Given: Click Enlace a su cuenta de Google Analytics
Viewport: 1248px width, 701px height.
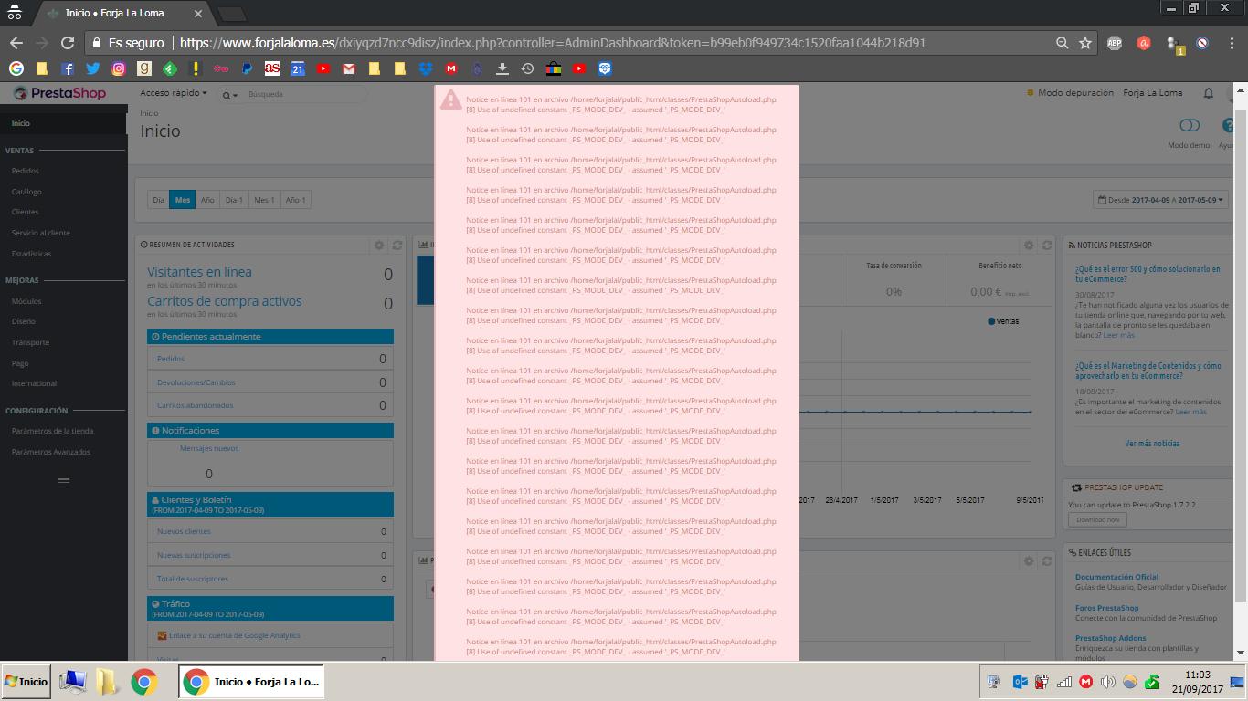Looking at the screenshot, I should 234,635.
